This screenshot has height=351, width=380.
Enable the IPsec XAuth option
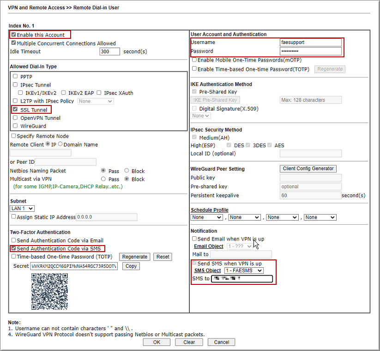click(x=99, y=92)
